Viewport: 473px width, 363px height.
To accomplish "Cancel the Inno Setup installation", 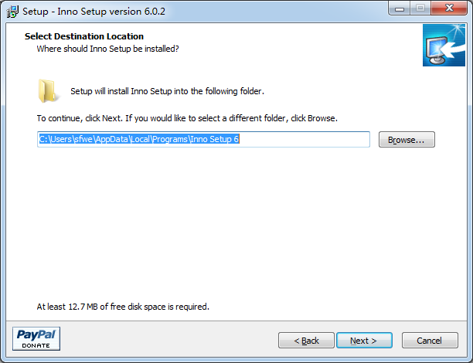I will (x=429, y=341).
